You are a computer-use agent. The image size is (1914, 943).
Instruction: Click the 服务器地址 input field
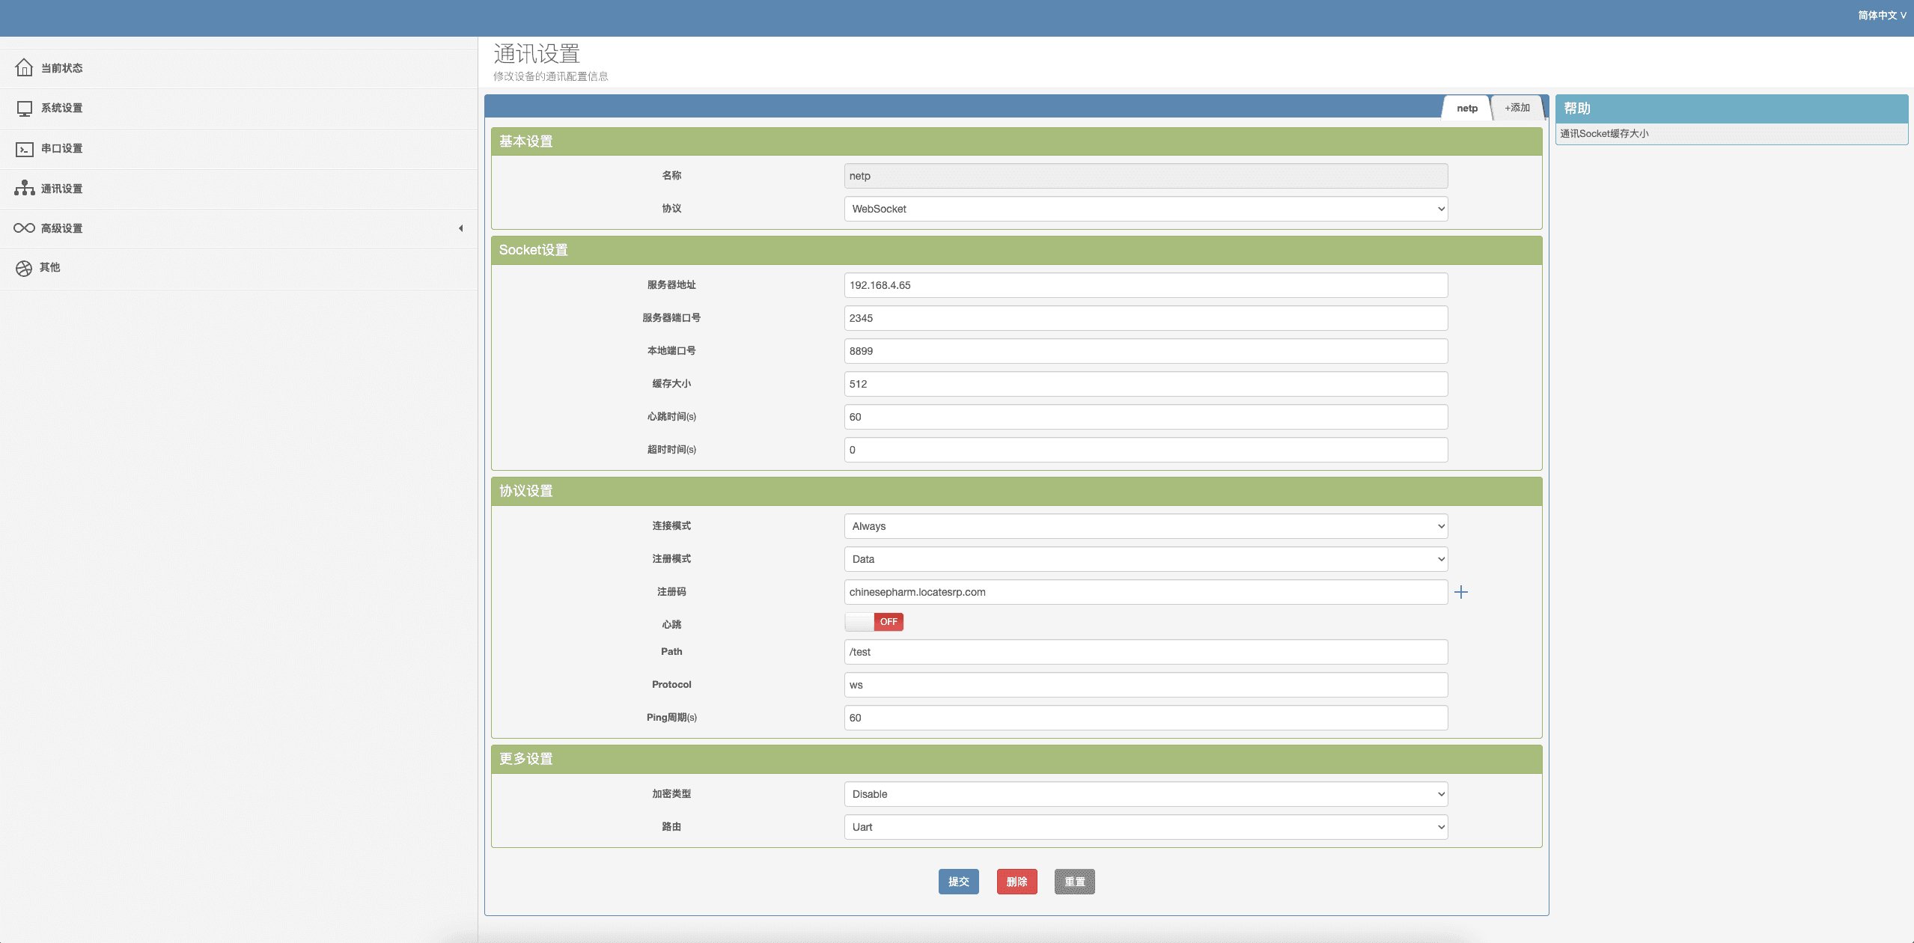pyautogui.click(x=1145, y=285)
